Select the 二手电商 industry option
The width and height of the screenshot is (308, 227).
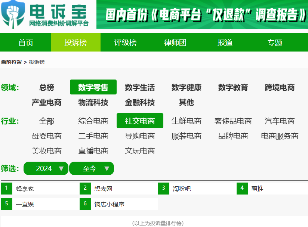click(x=93, y=136)
